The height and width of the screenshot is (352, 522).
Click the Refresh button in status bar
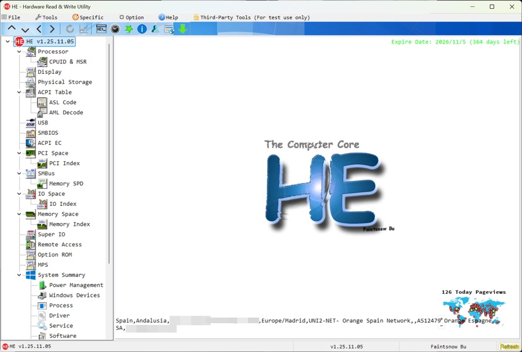click(x=509, y=347)
